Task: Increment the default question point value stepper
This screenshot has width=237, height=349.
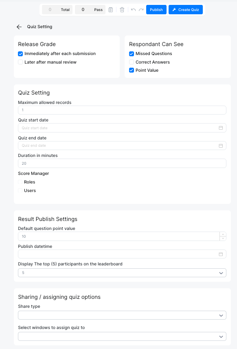Action: point(223,234)
